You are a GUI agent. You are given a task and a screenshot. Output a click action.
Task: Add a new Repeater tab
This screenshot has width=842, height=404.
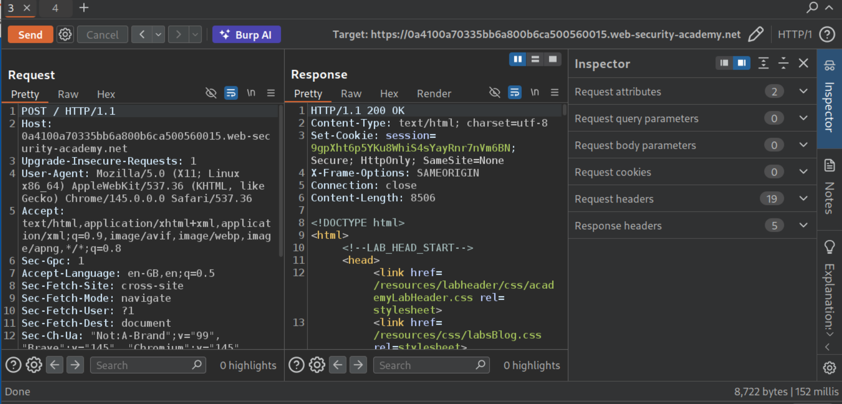point(84,7)
